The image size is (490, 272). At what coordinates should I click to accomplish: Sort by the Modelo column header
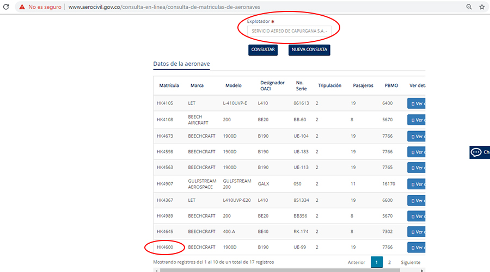click(x=234, y=85)
